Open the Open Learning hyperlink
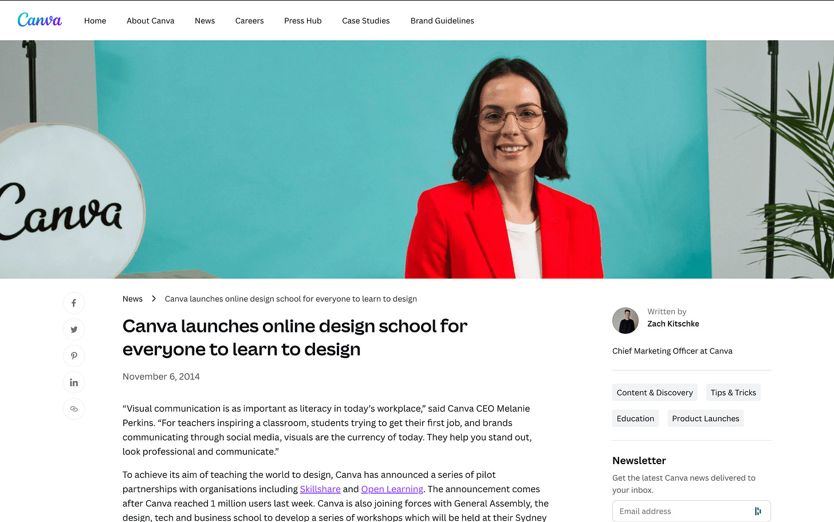 [x=392, y=489]
